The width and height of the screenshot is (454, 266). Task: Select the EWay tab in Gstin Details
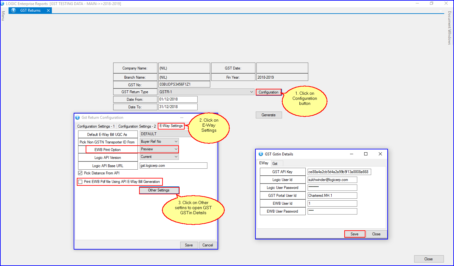[x=264, y=163]
